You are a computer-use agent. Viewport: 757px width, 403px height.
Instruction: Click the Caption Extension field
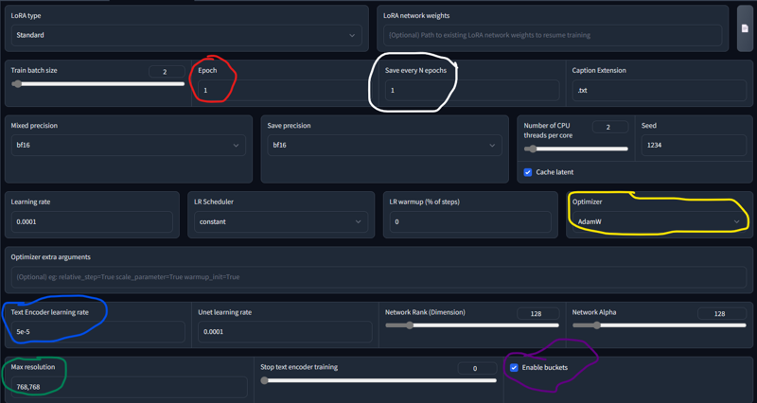click(659, 90)
